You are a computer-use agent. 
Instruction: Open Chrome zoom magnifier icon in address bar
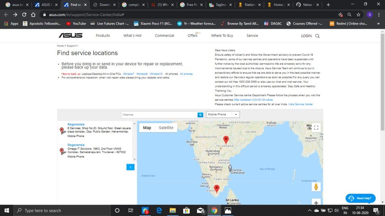click(349, 15)
